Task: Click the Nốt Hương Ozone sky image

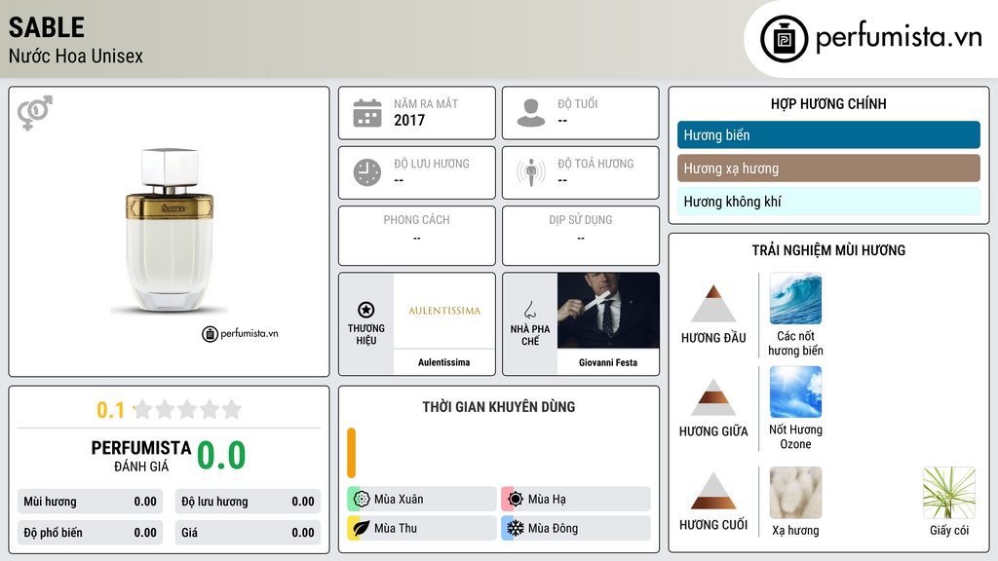Action: tap(795, 392)
